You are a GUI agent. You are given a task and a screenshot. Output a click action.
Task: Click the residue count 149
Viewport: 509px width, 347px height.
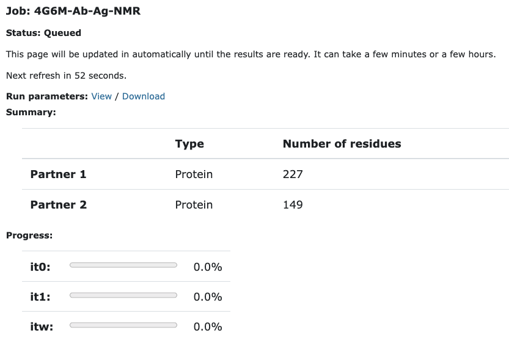click(293, 205)
